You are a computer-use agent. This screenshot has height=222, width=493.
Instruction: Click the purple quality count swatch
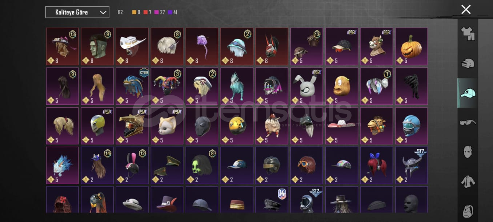(x=170, y=12)
